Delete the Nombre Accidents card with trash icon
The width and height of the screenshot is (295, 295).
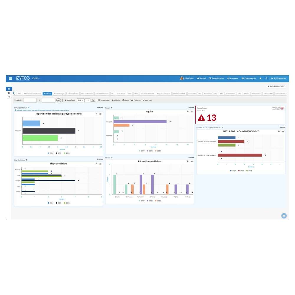[x=282, y=108]
